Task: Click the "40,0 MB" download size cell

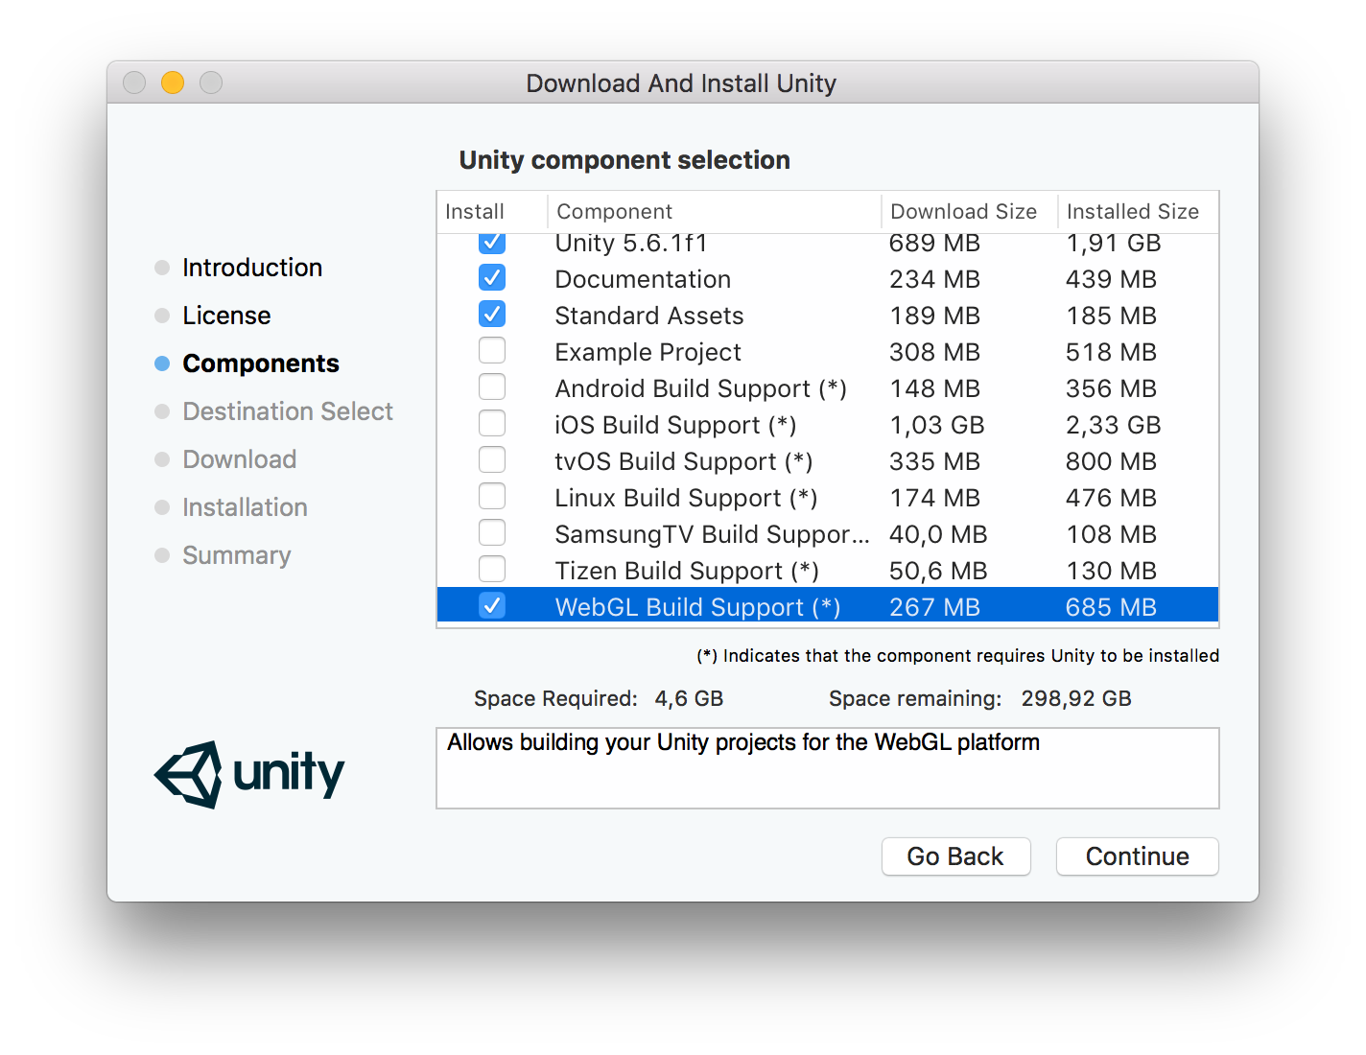Action: [x=938, y=534]
